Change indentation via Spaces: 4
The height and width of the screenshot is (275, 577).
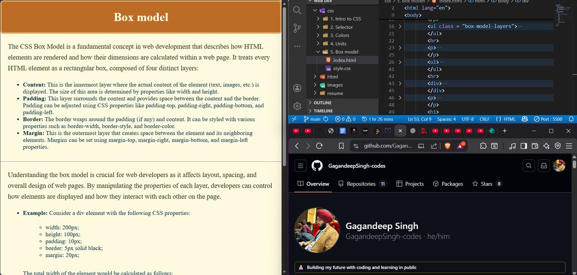[447, 119]
